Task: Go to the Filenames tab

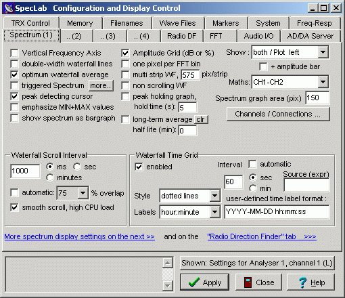Action: pyautogui.click(x=127, y=23)
